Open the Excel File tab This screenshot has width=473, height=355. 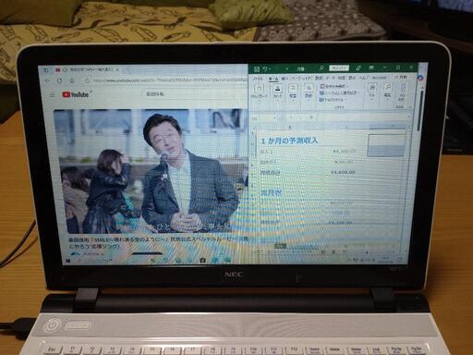[x=258, y=79]
